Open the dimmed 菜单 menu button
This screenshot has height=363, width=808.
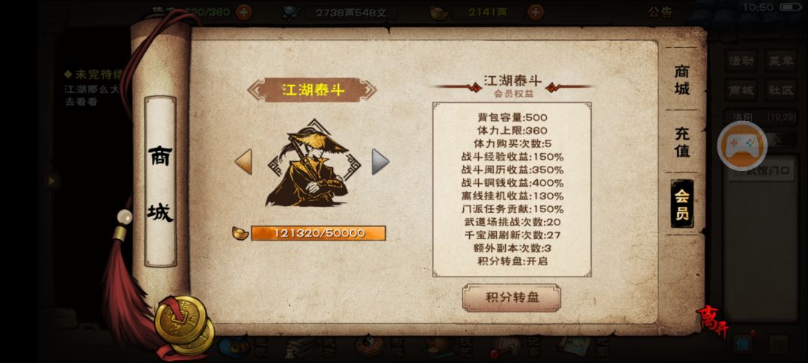(780, 61)
